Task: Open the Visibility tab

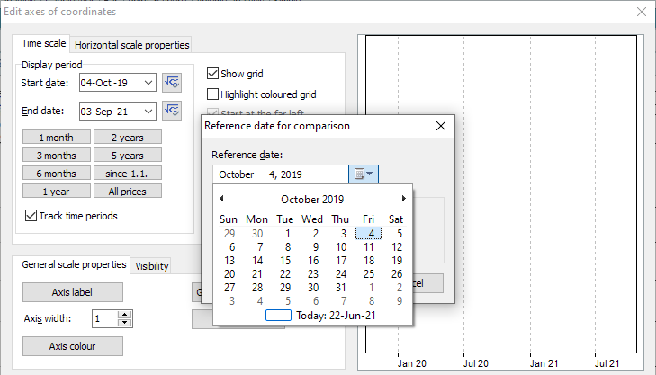Action: point(152,266)
